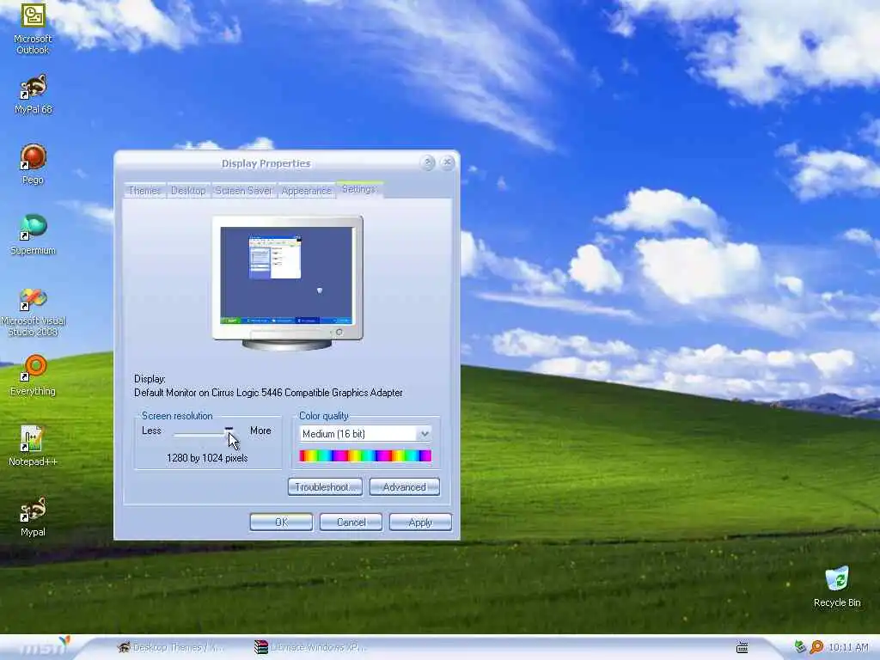This screenshot has height=660, width=880.
Task: Select the Recycle Bin icon
Action: (837, 587)
